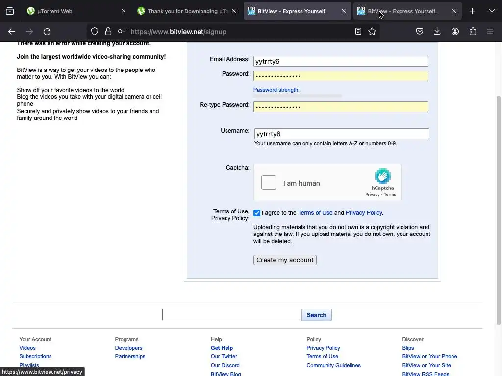Open the extensions puzzle icon

tap(473, 32)
